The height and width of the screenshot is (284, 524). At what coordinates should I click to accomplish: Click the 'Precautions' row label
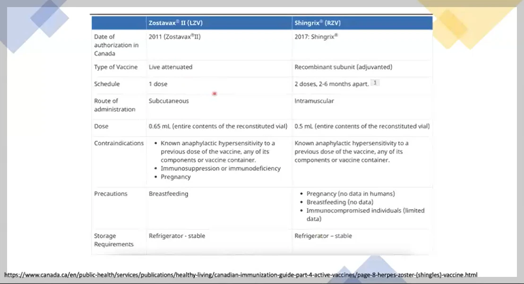[111, 194]
